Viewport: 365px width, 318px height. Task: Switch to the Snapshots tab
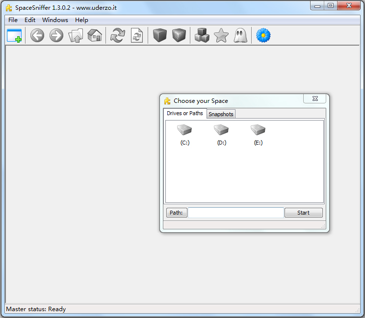(221, 114)
